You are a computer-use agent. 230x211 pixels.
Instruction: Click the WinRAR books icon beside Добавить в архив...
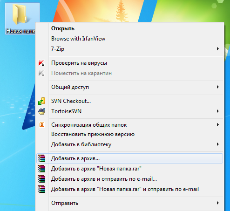point(41,158)
